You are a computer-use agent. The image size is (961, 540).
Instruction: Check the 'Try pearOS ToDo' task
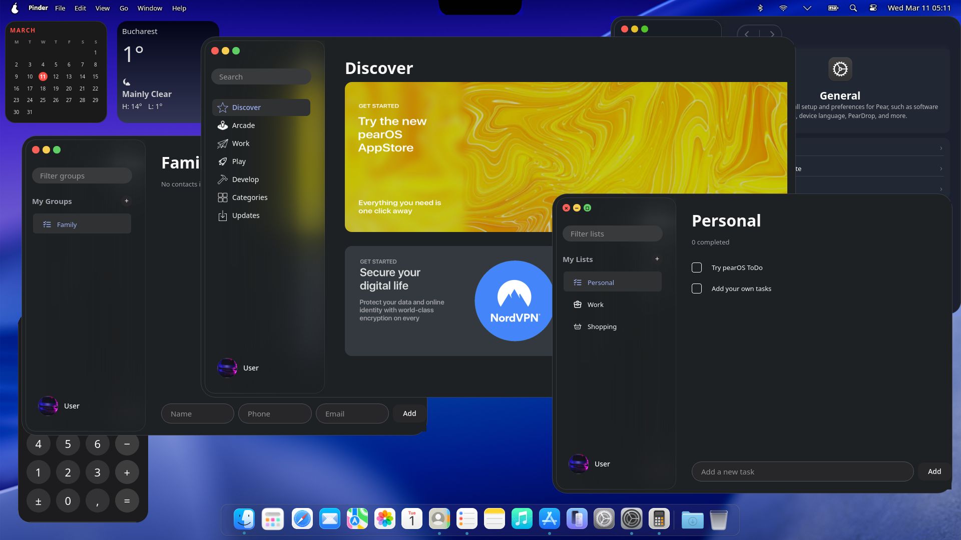[x=696, y=267]
